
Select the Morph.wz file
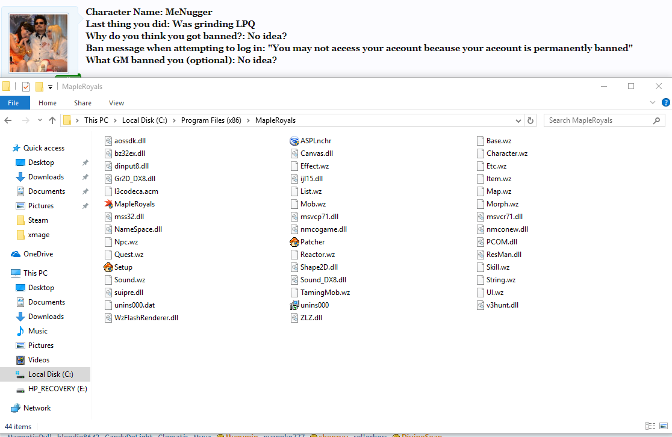click(497, 204)
